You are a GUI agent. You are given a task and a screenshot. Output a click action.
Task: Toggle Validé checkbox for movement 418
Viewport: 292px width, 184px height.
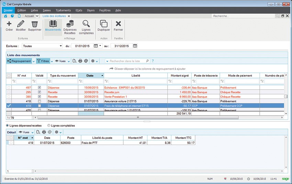click(x=39, y=101)
